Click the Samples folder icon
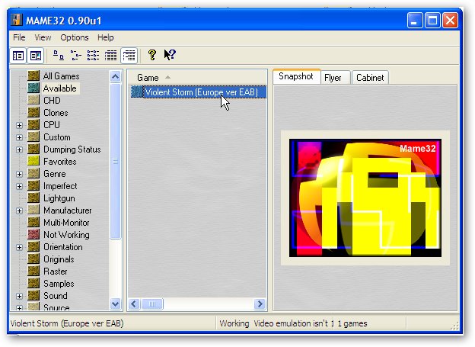475x347 pixels. point(33,283)
